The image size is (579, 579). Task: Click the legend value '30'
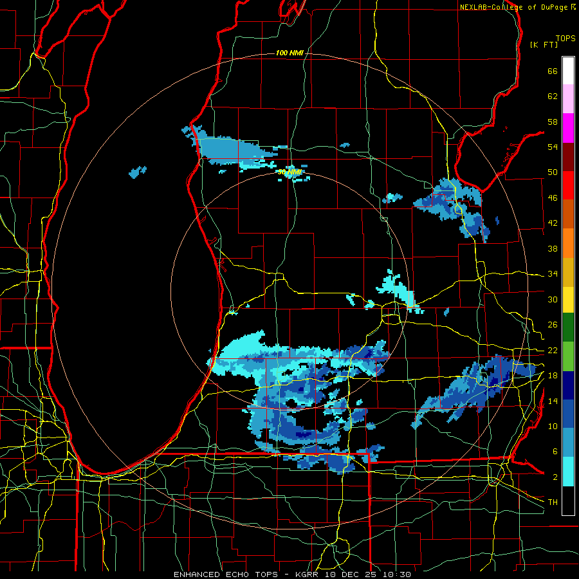coord(553,299)
